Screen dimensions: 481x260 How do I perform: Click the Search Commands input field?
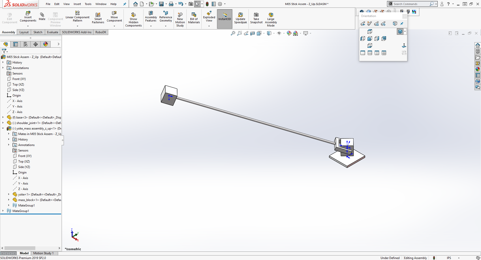click(x=410, y=4)
